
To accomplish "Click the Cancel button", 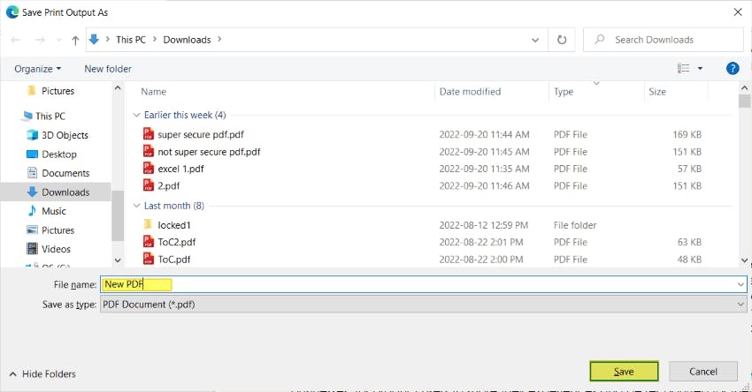I will [703, 372].
